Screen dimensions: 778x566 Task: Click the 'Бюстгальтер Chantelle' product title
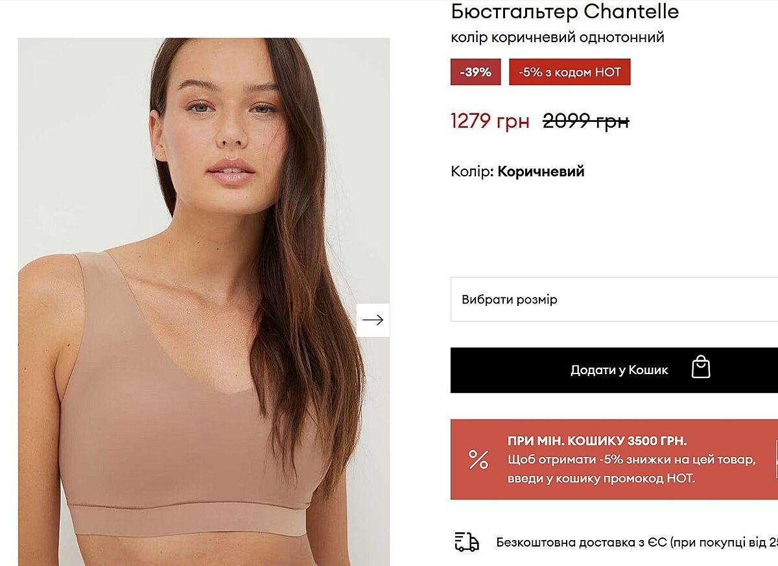coord(565,11)
